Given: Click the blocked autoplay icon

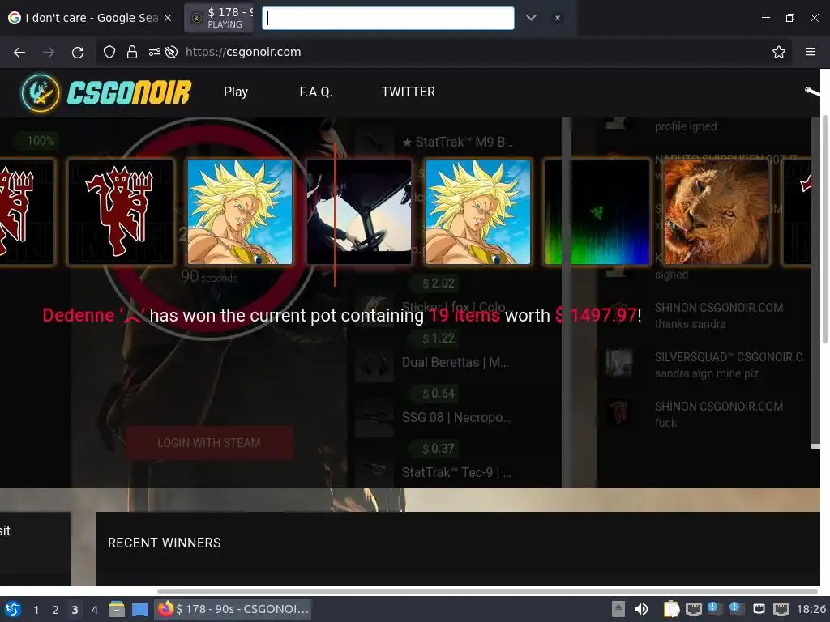Looking at the screenshot, I should tap(171, 52).
